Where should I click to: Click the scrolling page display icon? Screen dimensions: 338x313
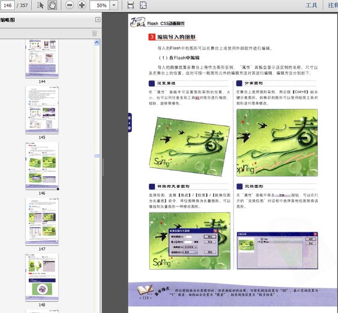tap(131, 5)
